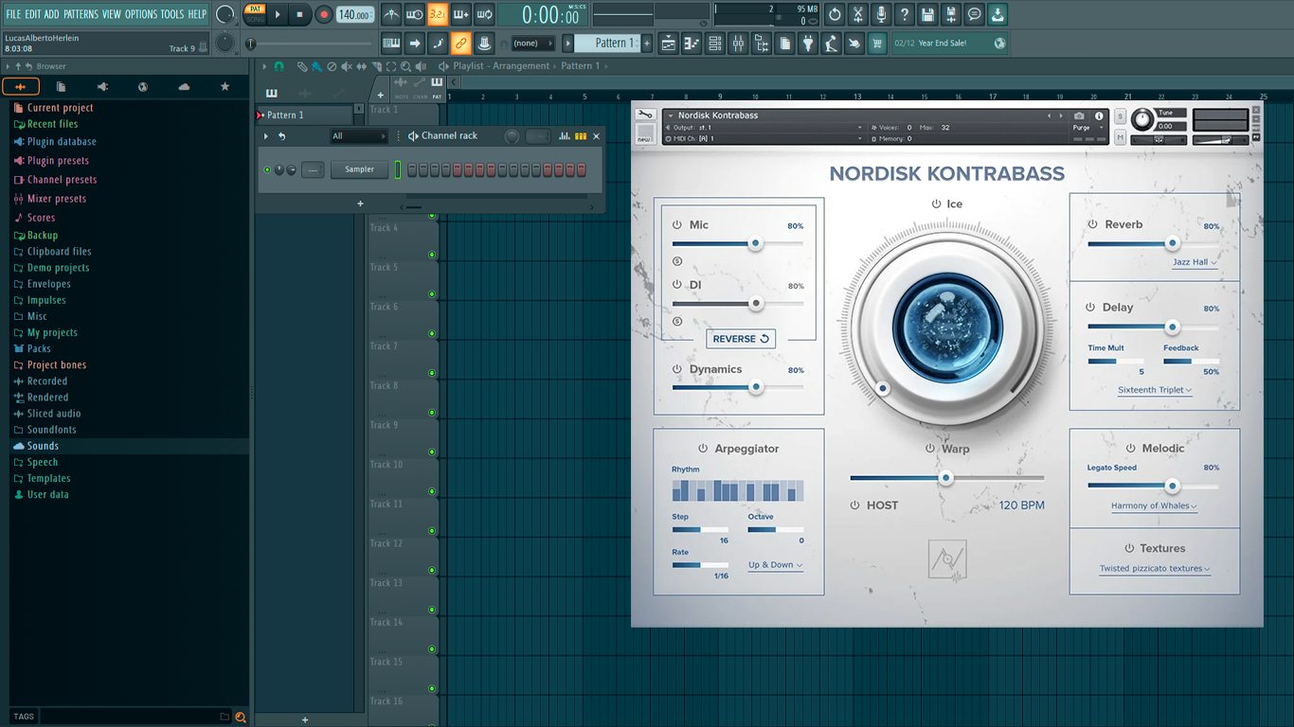1294x727 pixels.
Task: Open the TOOLS menu
Action: coord(172,14)
